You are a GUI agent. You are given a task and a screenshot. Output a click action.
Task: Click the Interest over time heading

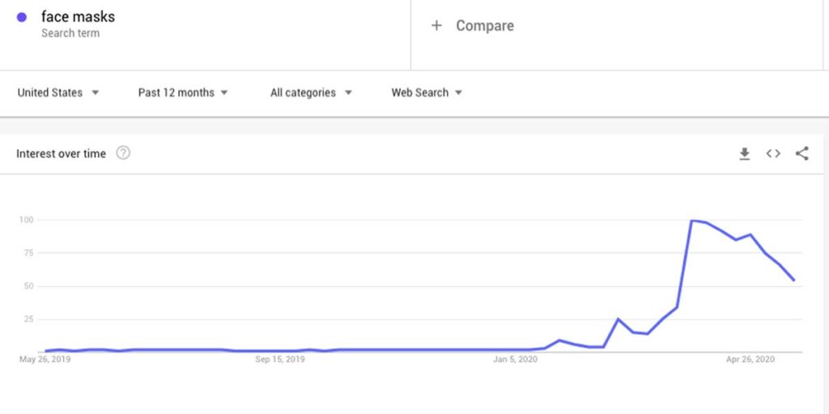coord(61,154)
